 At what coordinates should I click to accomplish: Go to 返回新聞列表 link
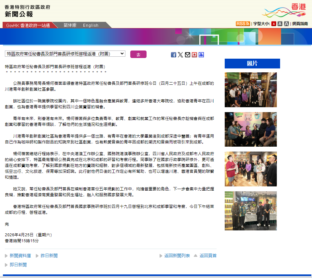(x=177, y=256)
